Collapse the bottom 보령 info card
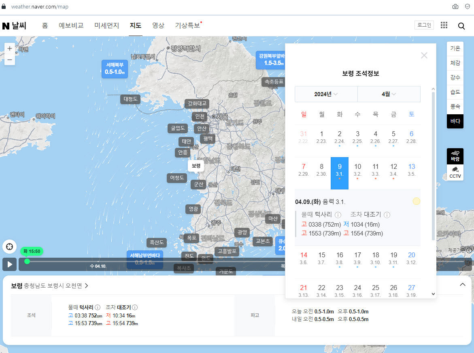Image resolution: width=474 pixels, height=353 pixels. [x=463, y=284]
